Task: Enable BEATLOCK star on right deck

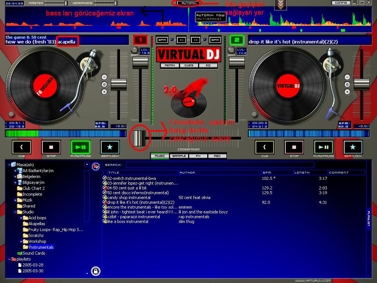Action: pos(353,147)
